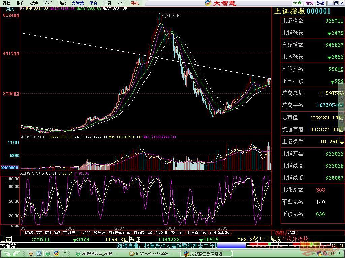The image size is (345, 258).
Task: Click the 上证换手 10.251‰ row
Action: (312, 141)
